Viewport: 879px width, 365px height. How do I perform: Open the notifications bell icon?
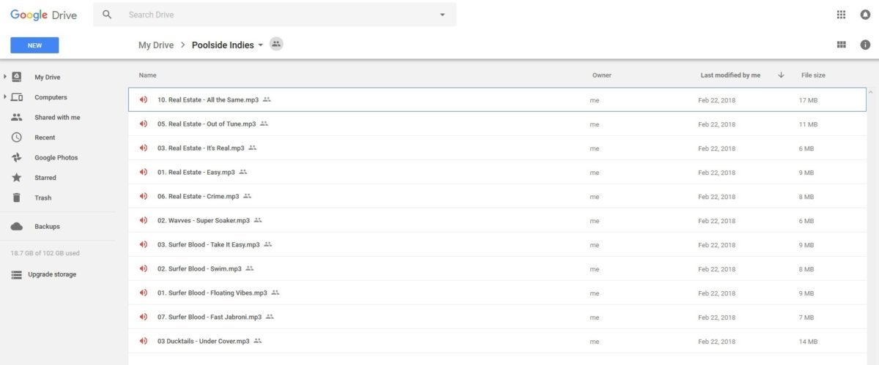click(x=865, y=15)
